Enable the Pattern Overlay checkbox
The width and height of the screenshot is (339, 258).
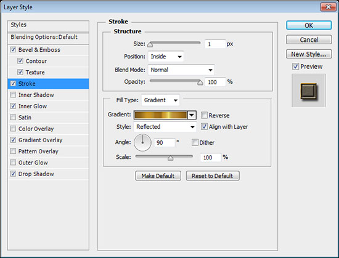tap(13, 151)
